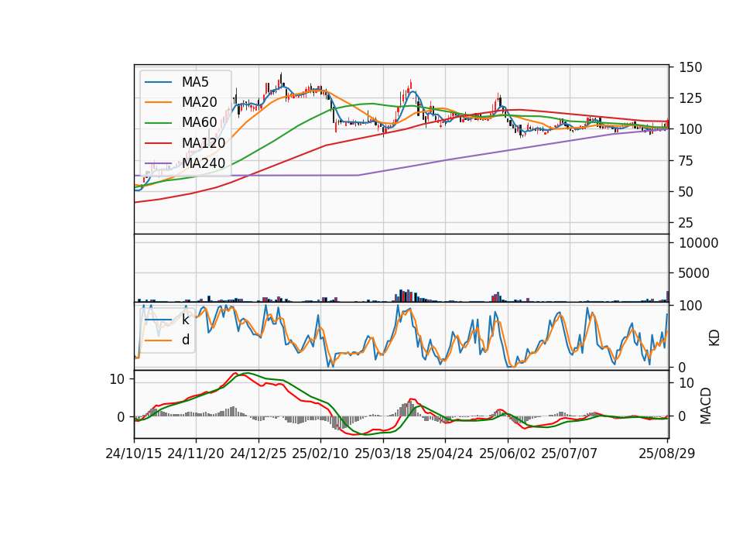Click the MA60 legend label

click(x=200, y=123)
